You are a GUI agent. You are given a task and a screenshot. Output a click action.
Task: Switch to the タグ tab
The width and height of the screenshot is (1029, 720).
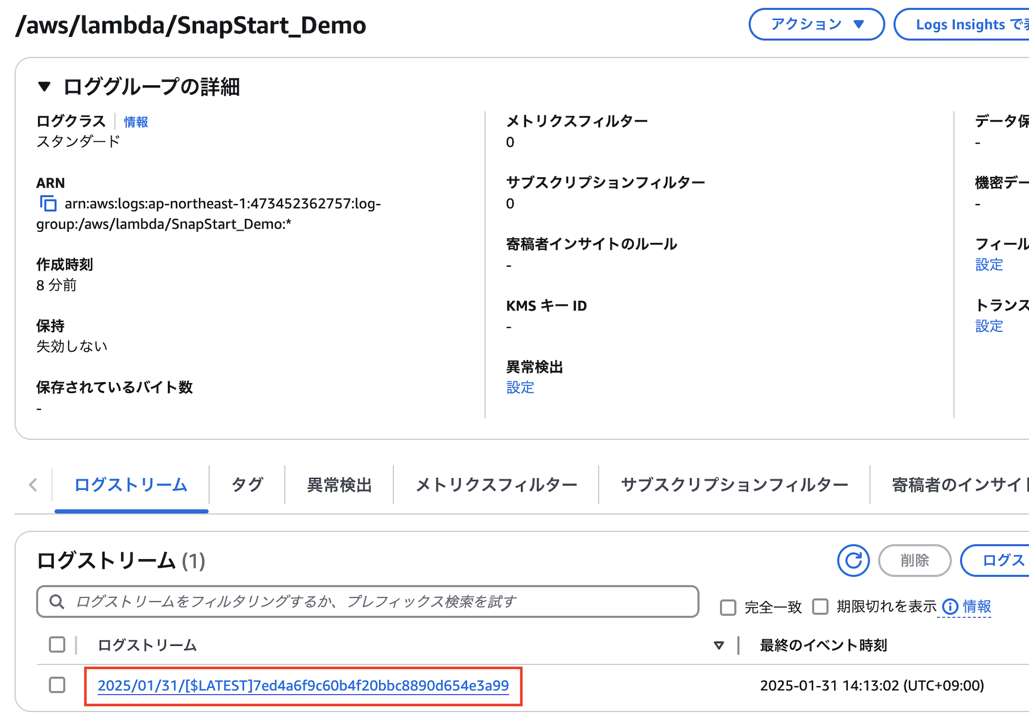point(247,485)
